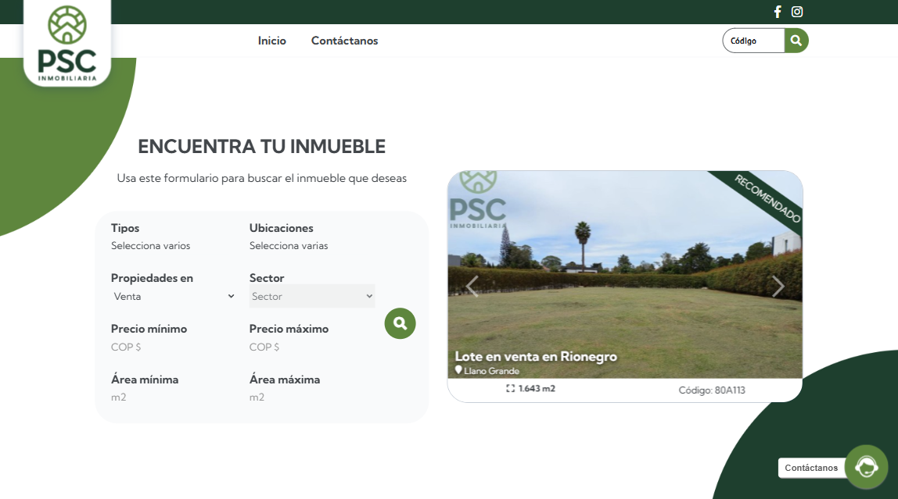Open the headset support chat icon
This screenshot has width=898, height=499.
point(866,467)
